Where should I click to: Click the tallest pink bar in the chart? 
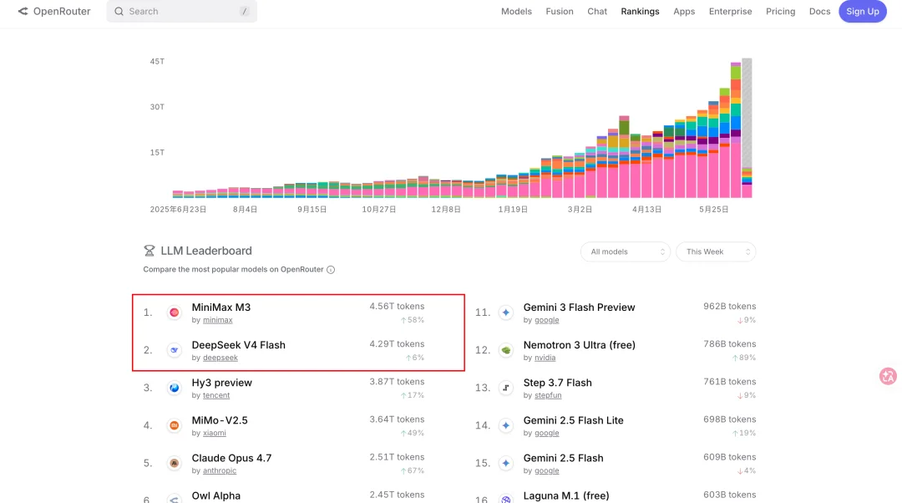click(736, 170)
